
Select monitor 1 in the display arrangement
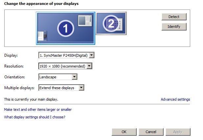tap(65, 28)
